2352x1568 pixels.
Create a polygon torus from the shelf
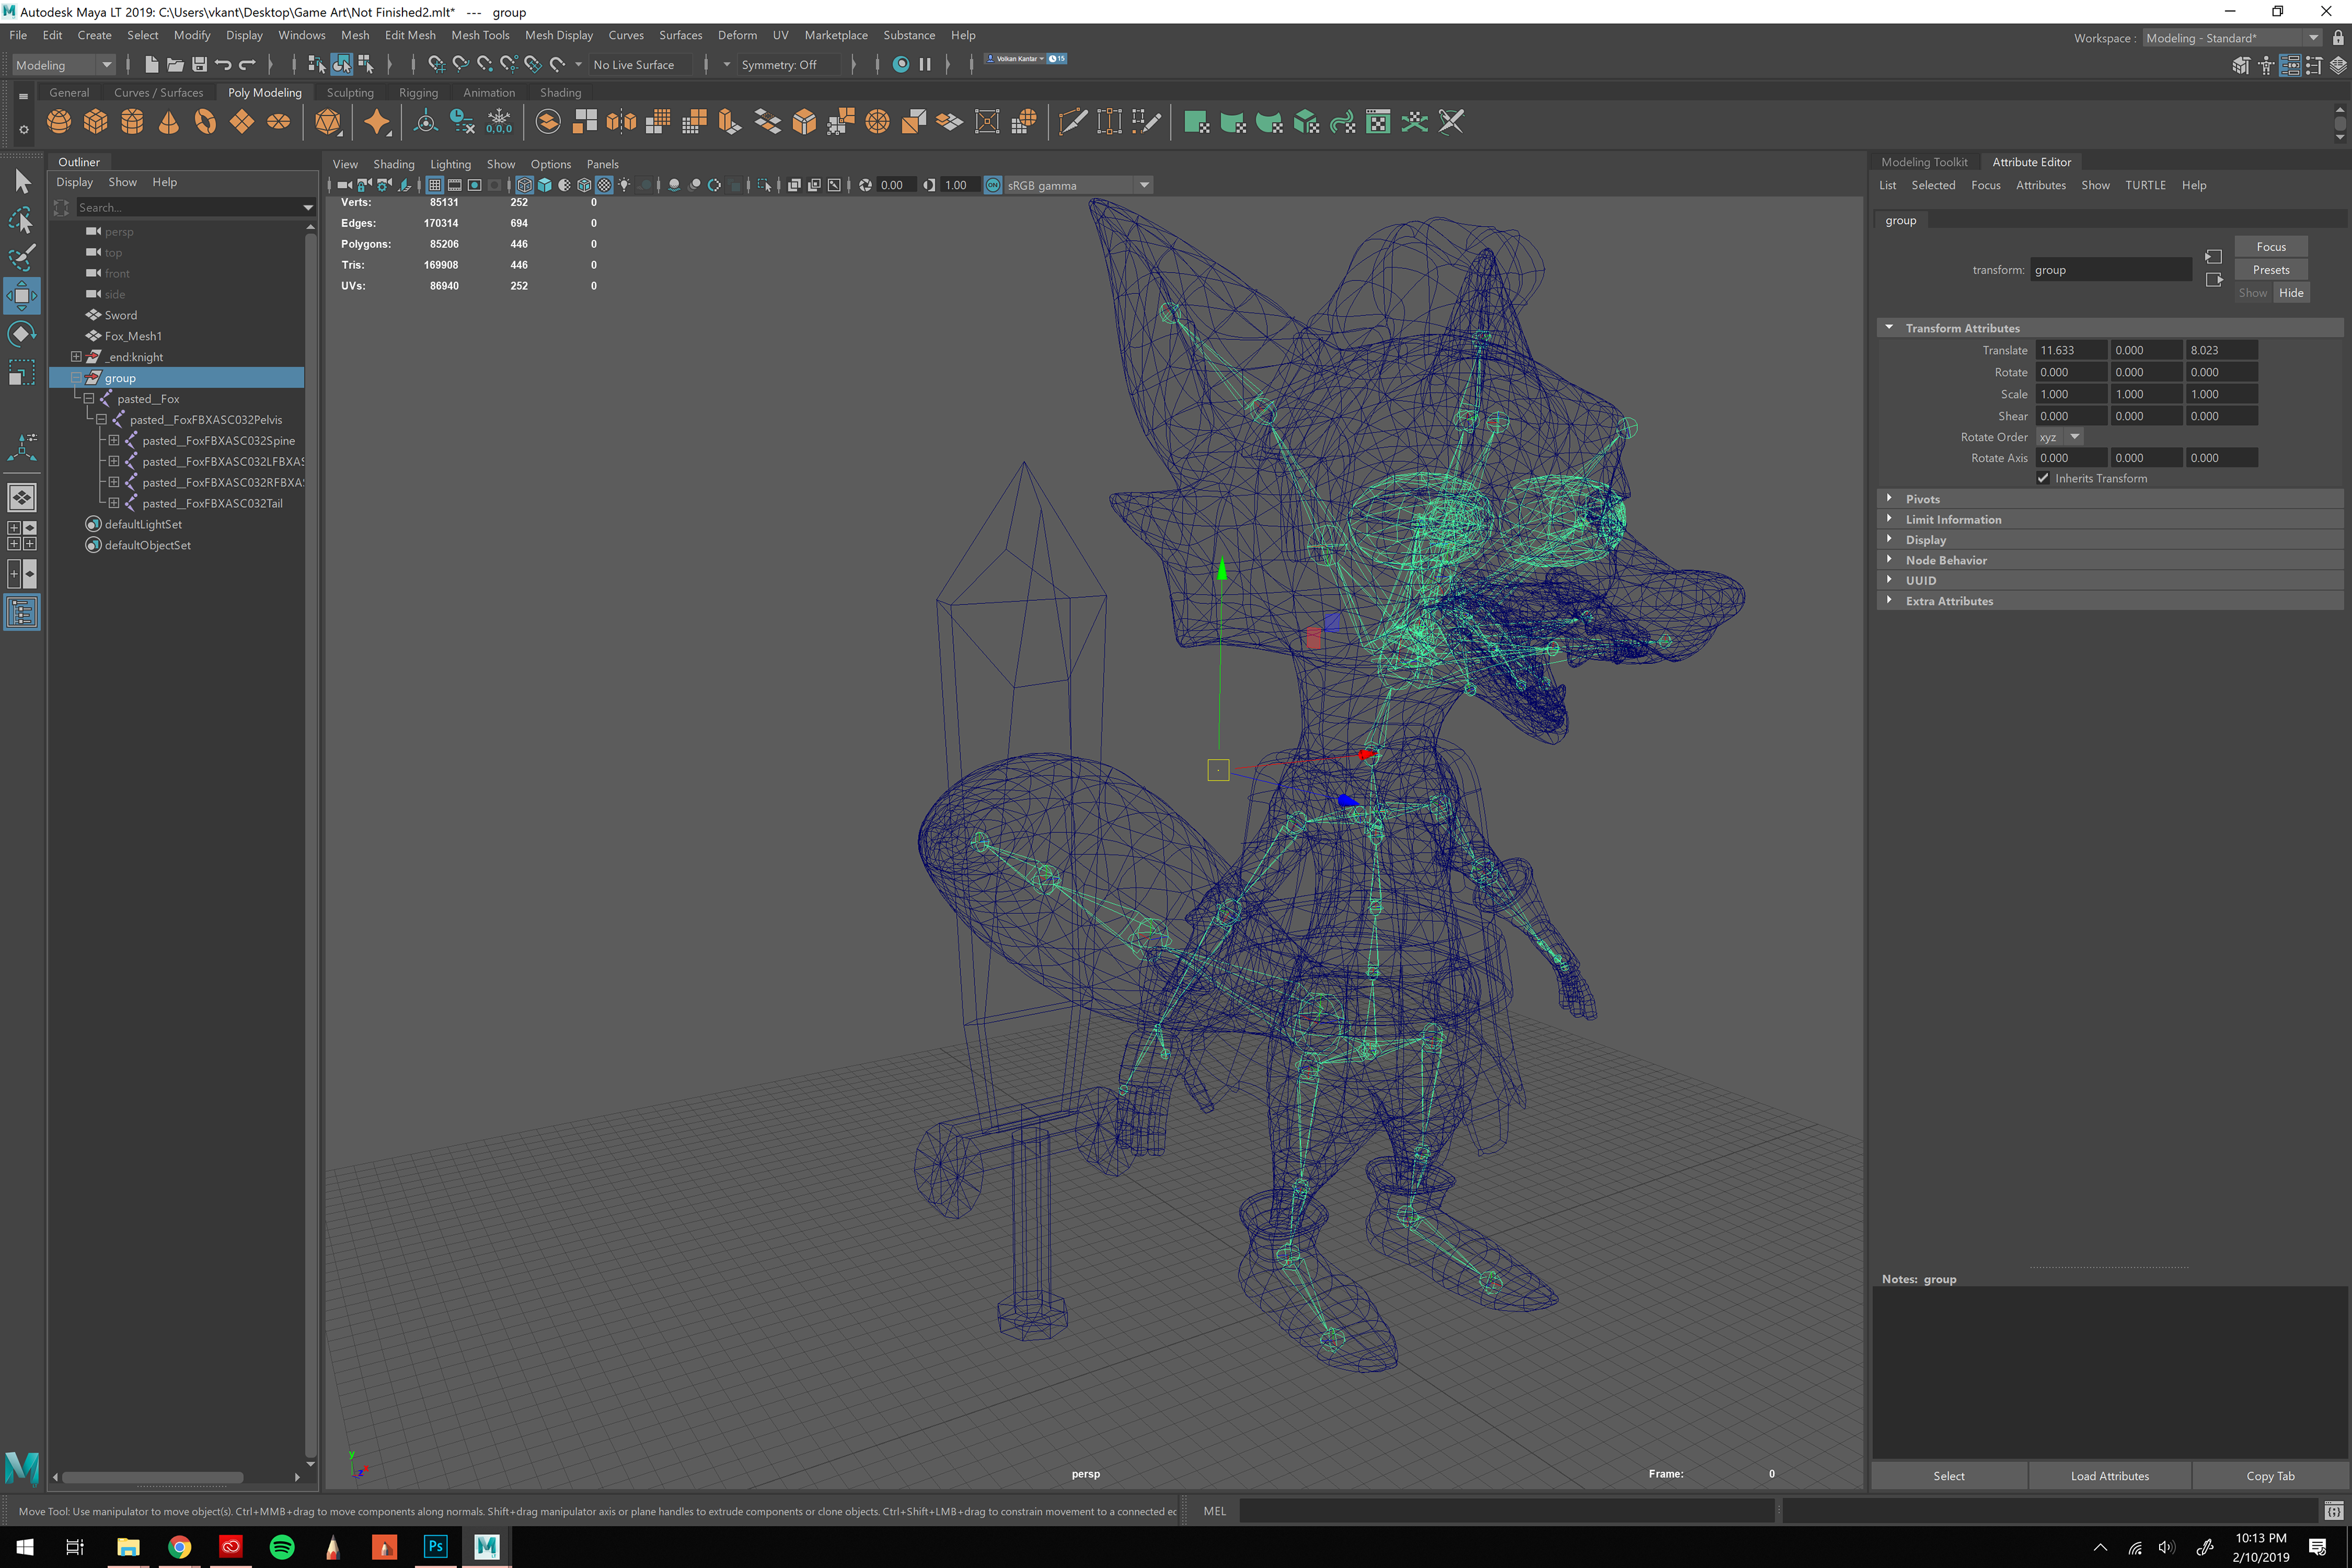(x=205, y=122)
